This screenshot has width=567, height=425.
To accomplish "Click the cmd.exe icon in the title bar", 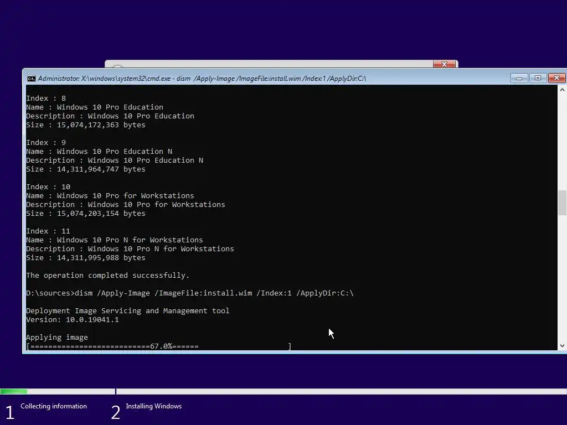I will point(32,79).
